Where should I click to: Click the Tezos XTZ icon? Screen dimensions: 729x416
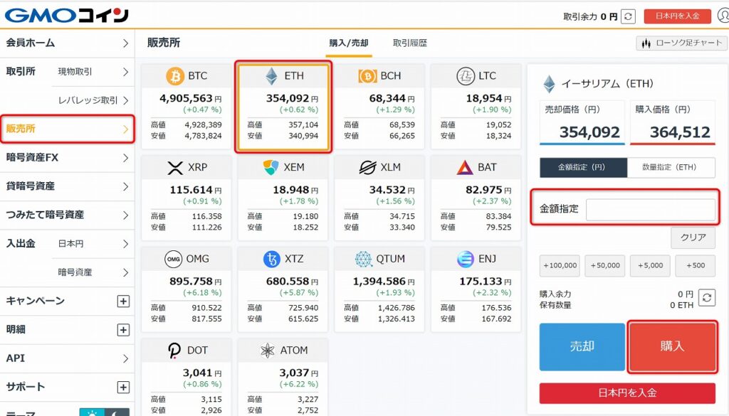[271, 259]
